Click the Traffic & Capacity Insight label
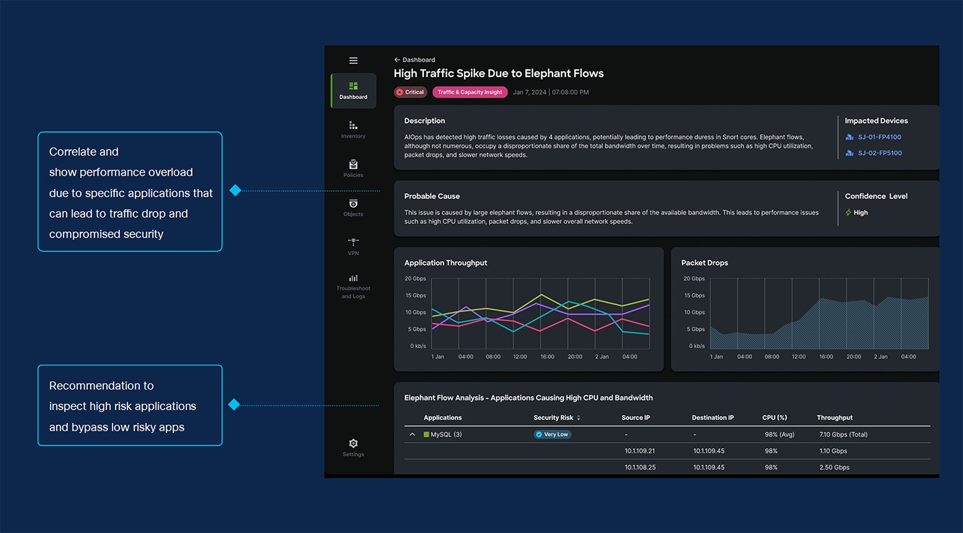Screen dimensions: 963x533 tap(470, 92)
